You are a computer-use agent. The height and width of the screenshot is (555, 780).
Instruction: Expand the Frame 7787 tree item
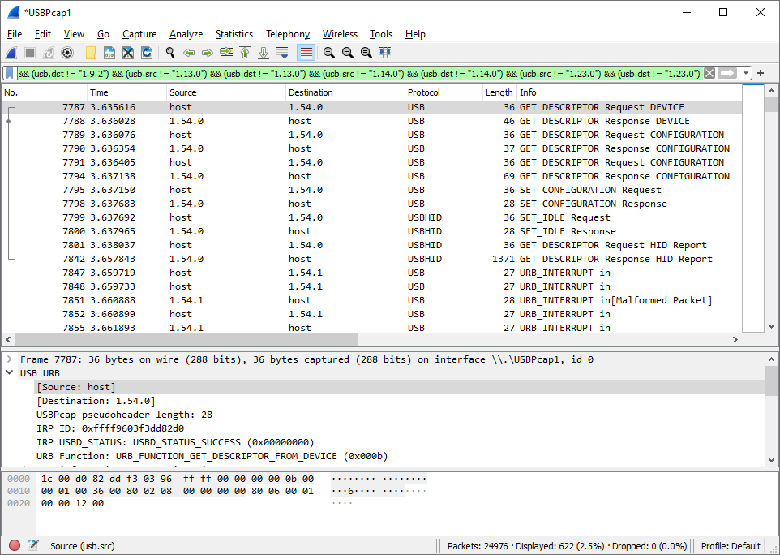coord(9,359)
